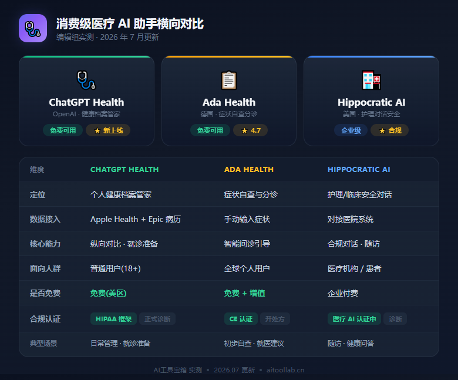Click the 数据接入 row label
The width and height of the screenshot is (458, 380).
pyautogui.click(x=45, y=219)
